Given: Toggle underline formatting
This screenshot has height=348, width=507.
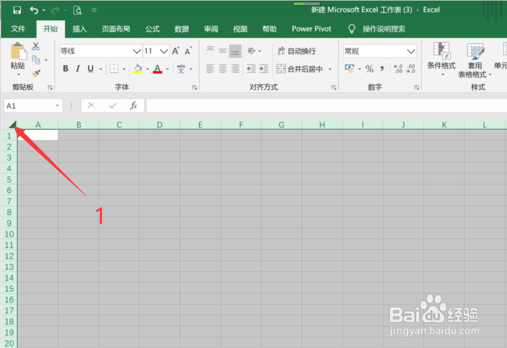Looking at the screenshot, I should [x=90, y=68].
